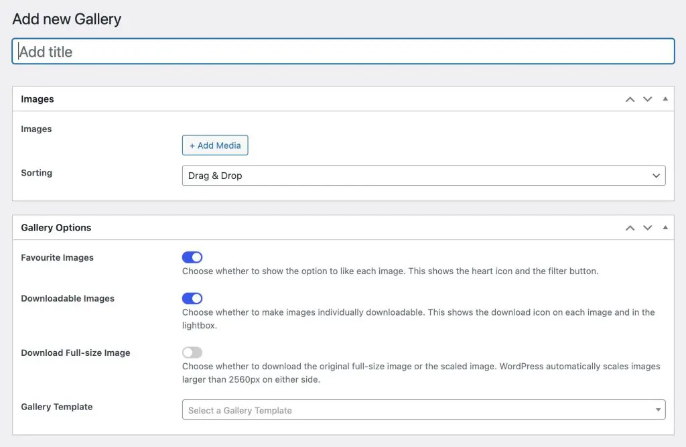The image size is (686, 447).
Task: Open the Select a Gallery Template dropdown
Action: point(423,410)
